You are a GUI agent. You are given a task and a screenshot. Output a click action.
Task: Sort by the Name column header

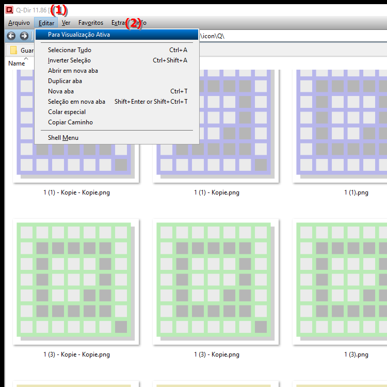[x=17, y=63]
